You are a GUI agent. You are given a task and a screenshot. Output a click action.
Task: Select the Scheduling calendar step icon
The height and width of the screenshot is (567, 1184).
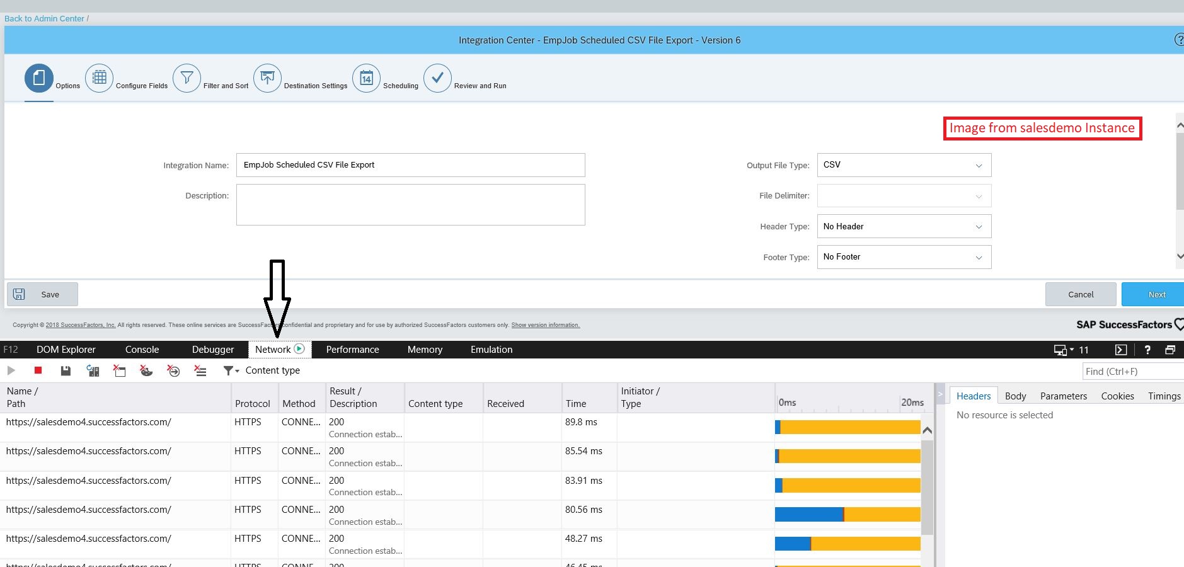coord(366,78)
